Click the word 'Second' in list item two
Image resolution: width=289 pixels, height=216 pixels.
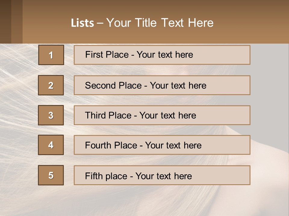(100, 85)
